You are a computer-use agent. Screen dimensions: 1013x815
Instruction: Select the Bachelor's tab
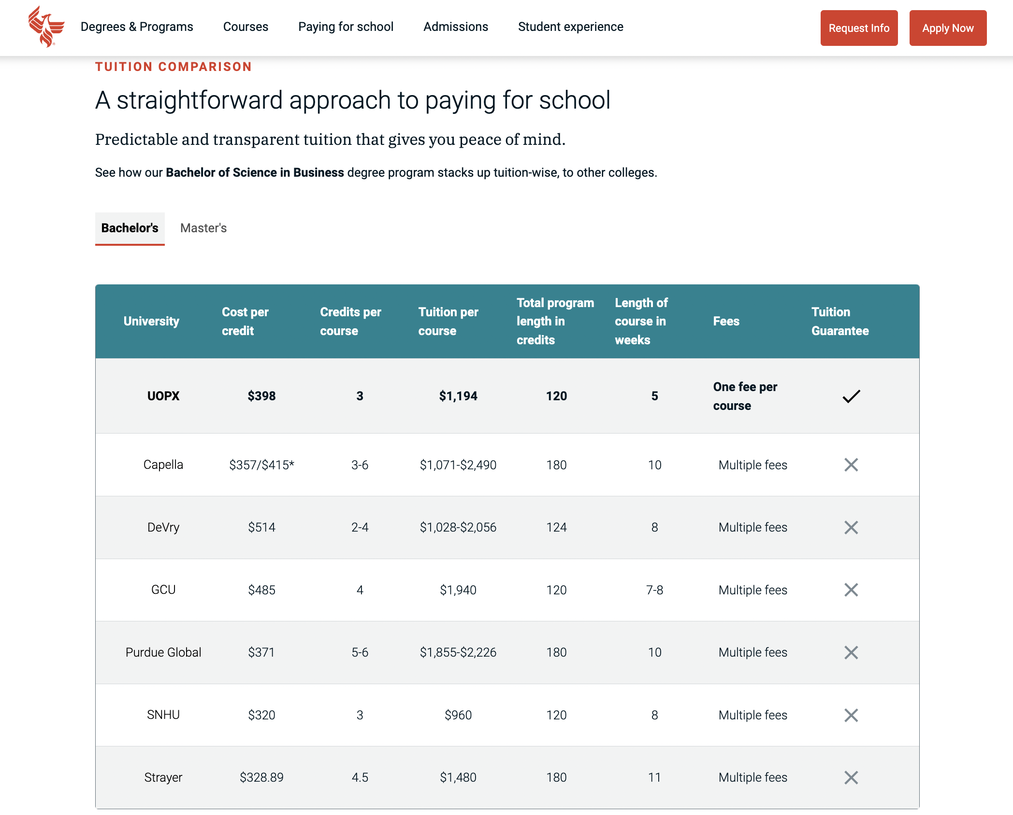pos(130,228)
